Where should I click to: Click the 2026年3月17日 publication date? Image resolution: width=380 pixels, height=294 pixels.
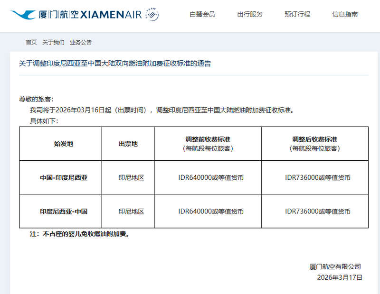[x=340, y=277]
